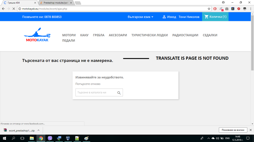Image resolution: width=254 pixels, height=142 pixels.
Task: Click the Chrome profile avatar icon
Action: click(223, 3)
